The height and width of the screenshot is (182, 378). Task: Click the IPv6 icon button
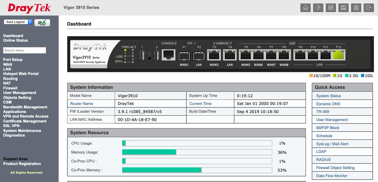42,23
